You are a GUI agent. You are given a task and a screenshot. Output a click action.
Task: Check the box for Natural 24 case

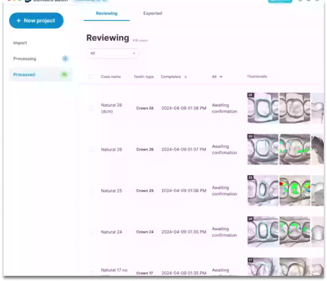click(91, 232)
